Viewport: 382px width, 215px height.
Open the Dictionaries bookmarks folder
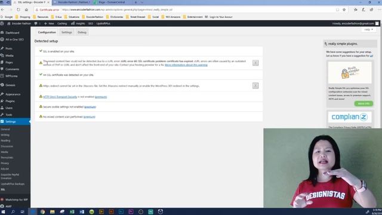(x=115, y=17)
